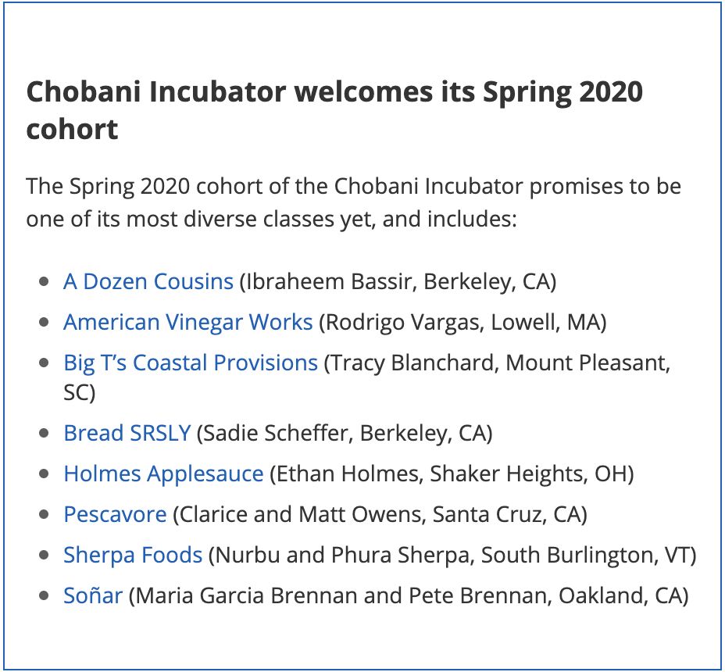The image size is (725, 672).
Task: Open the American Vinegar Works link
Action: click(188, 322)
